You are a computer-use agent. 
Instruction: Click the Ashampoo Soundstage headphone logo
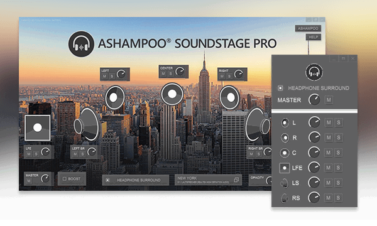tap(81, 44)
